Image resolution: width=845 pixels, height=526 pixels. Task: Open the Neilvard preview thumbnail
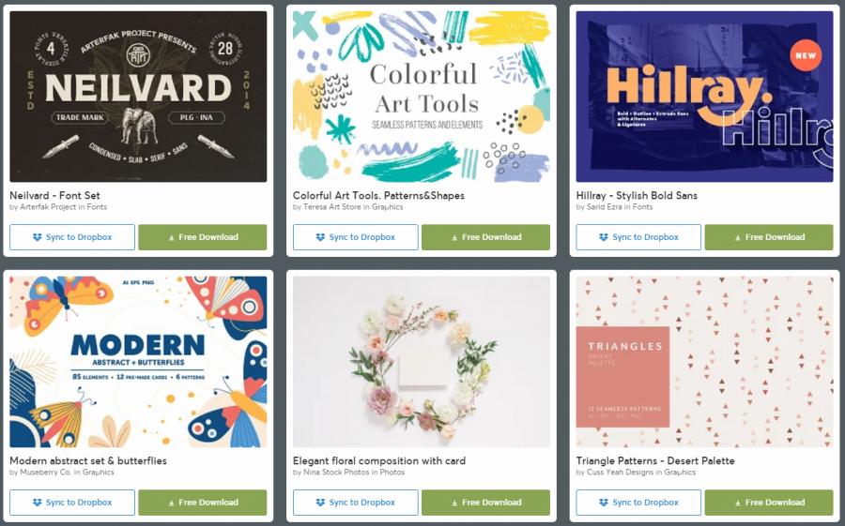pyautogui.click(x=138, y=97)
